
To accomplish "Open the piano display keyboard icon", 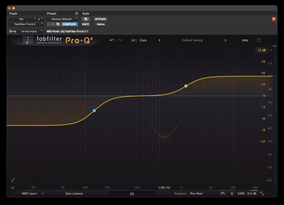I will (x=13, y=188).
